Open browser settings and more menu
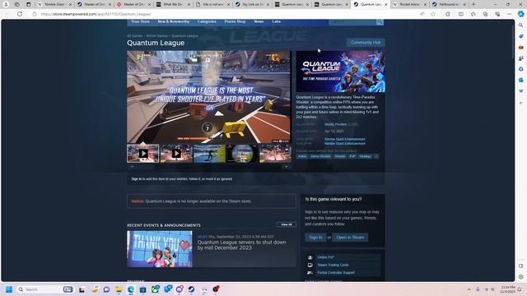The height and width of the screenshot is (296, 527). point(509,14)
